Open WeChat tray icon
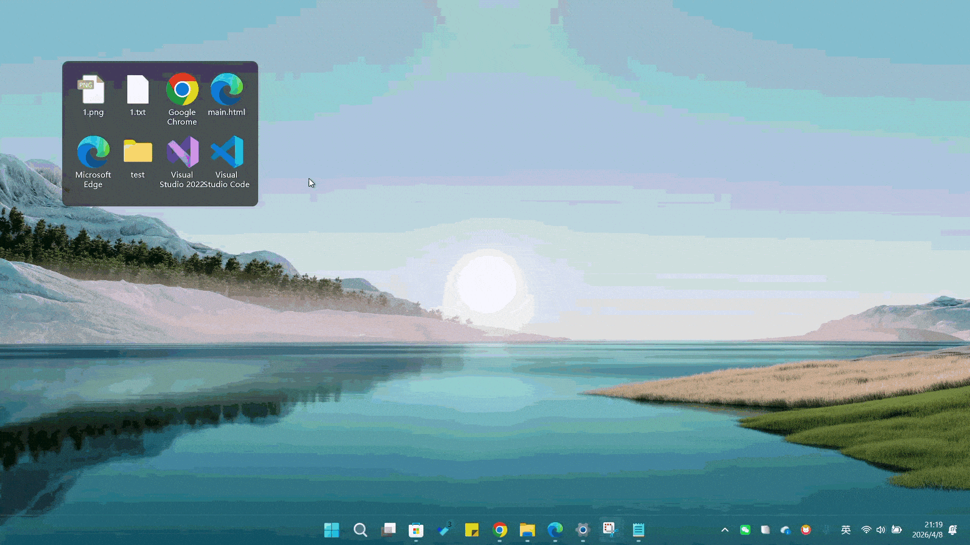 click(x=745, y=530)
